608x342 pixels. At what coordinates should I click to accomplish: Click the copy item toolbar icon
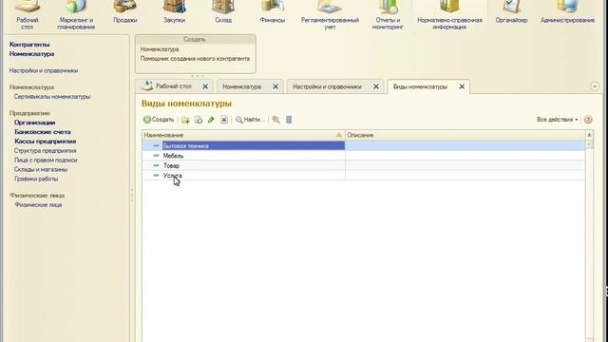tap(199, 120)
